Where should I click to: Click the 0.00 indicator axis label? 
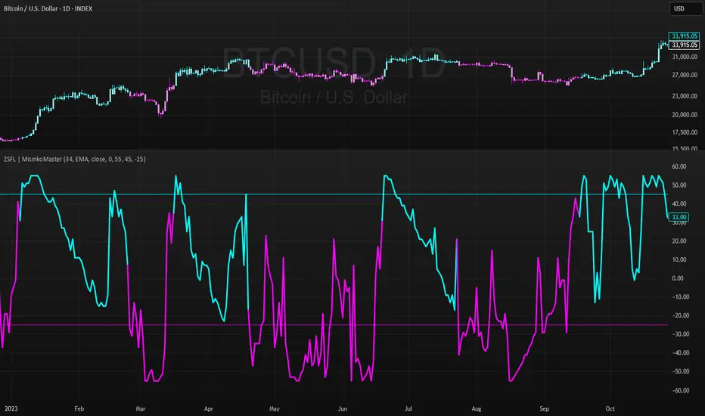[678, 278]
